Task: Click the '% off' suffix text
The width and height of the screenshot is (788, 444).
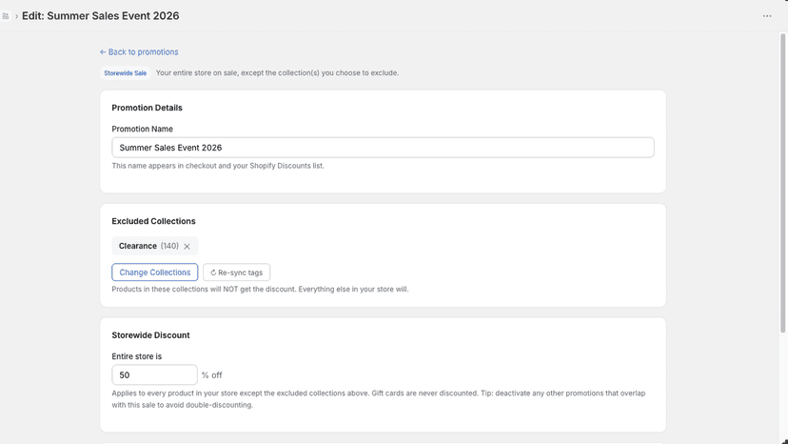Action: click(211, 375)
